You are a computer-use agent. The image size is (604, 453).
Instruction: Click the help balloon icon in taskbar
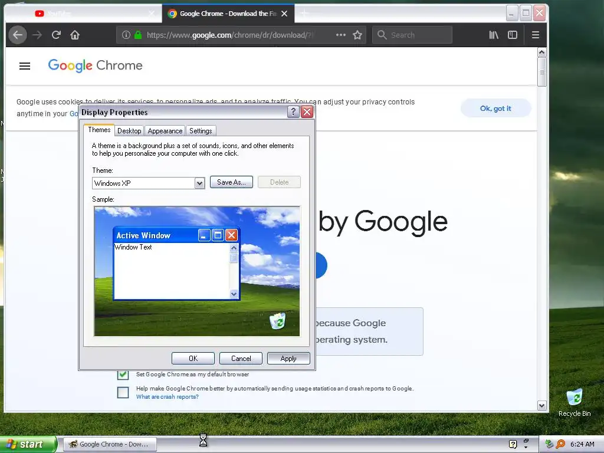point(513,444)
